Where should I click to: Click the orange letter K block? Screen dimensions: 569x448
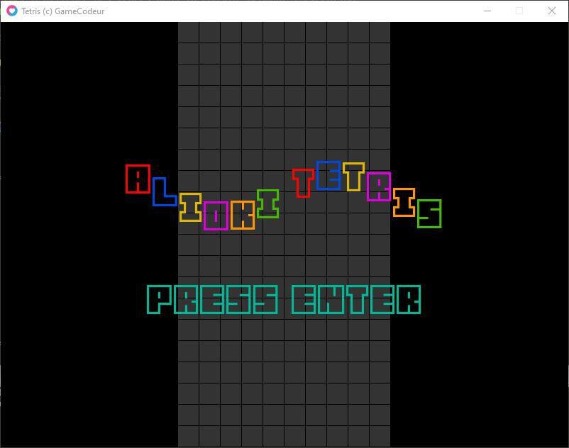click(x=243, y=215)
